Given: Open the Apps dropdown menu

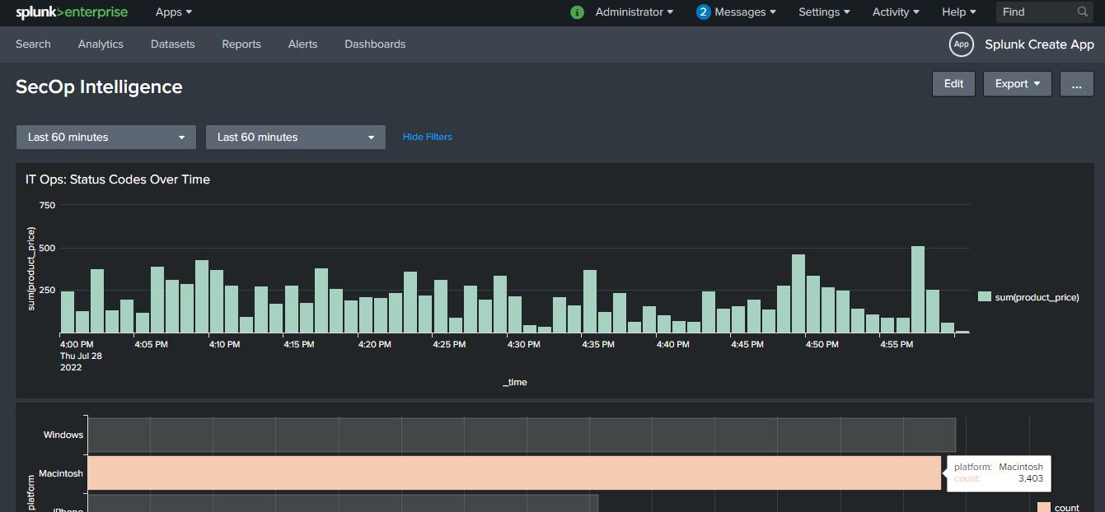Looking at the screenshot, I should click(x=174, y=12).
